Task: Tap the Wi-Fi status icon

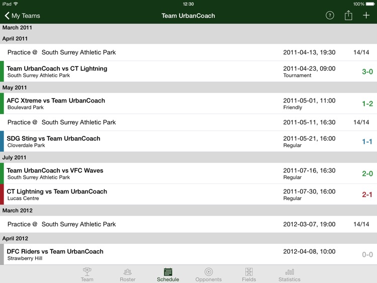Action: point(16,4)
